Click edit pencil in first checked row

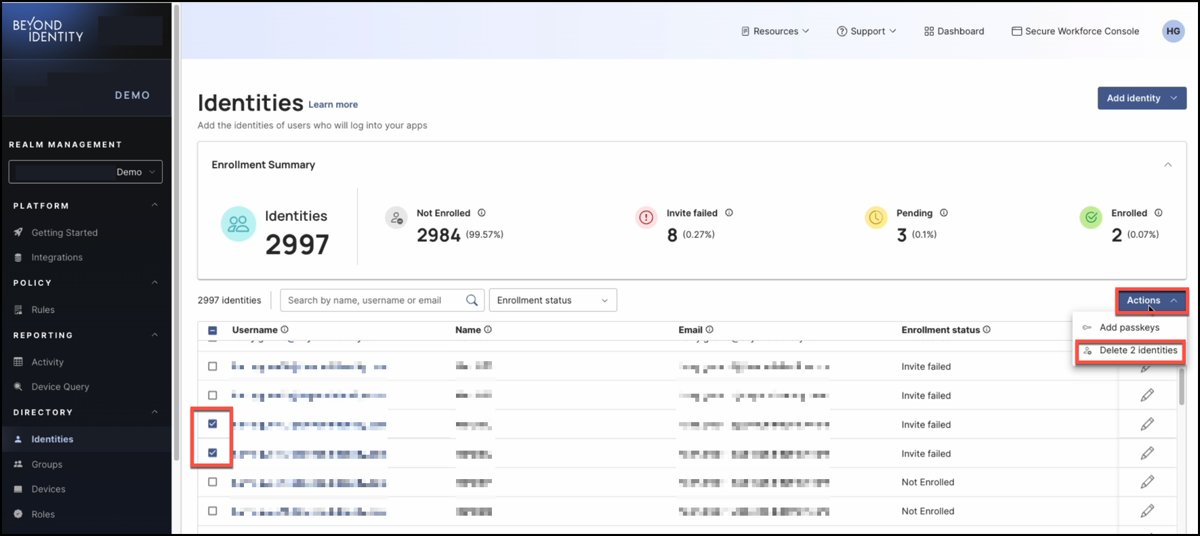tap(1147, 424)
